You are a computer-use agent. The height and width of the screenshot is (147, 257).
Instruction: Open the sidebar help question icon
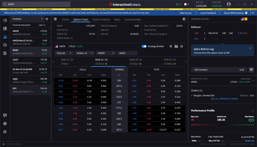5,124
